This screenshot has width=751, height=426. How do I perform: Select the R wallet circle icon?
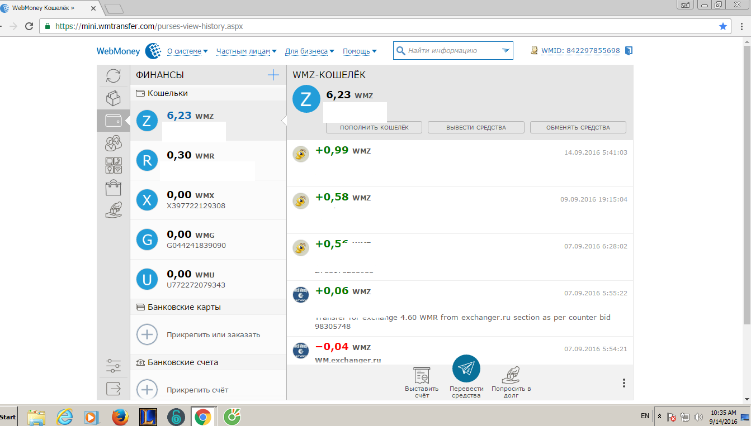(147, 161)
